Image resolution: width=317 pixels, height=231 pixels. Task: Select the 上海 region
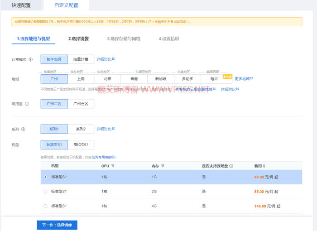click(81, 79)
